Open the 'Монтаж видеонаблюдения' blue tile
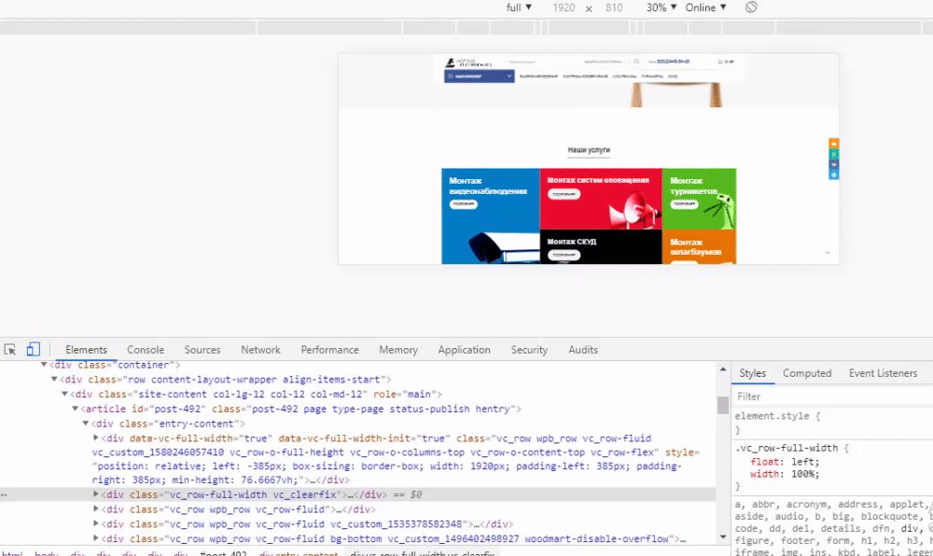The width and height of the screenshot is (933, 556). click(x=491, y=215)
